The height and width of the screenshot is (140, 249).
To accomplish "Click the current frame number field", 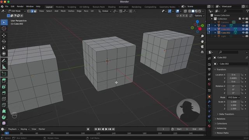I will pyautogui.click(x=163, y=129).
